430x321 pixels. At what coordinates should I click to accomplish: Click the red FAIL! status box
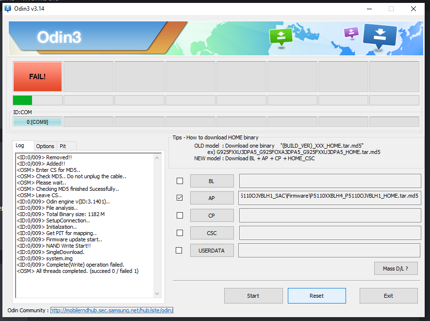[37, 77]
